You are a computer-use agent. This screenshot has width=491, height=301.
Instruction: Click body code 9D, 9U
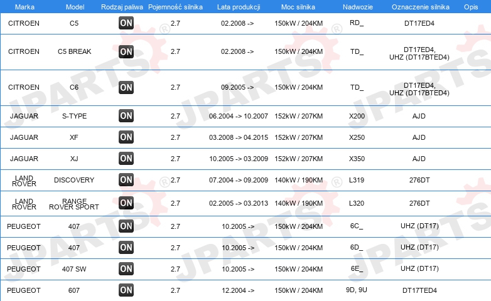[357, 290]
